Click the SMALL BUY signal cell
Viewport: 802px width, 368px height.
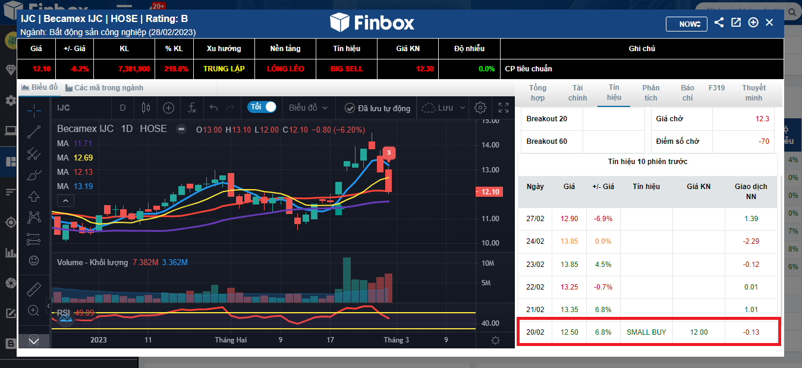coord(646,332)
